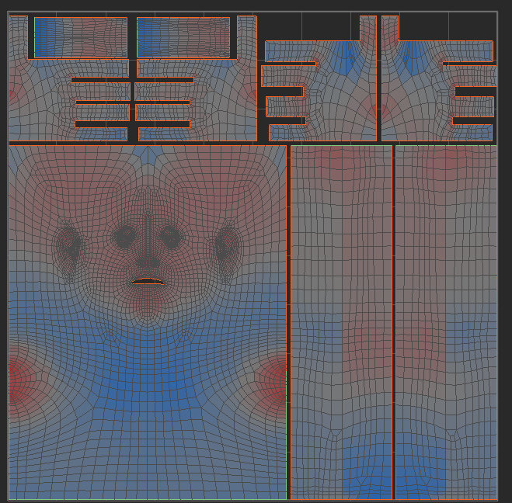
Task: Select the left tall rectangular UV island
Action: click(341, 322)
